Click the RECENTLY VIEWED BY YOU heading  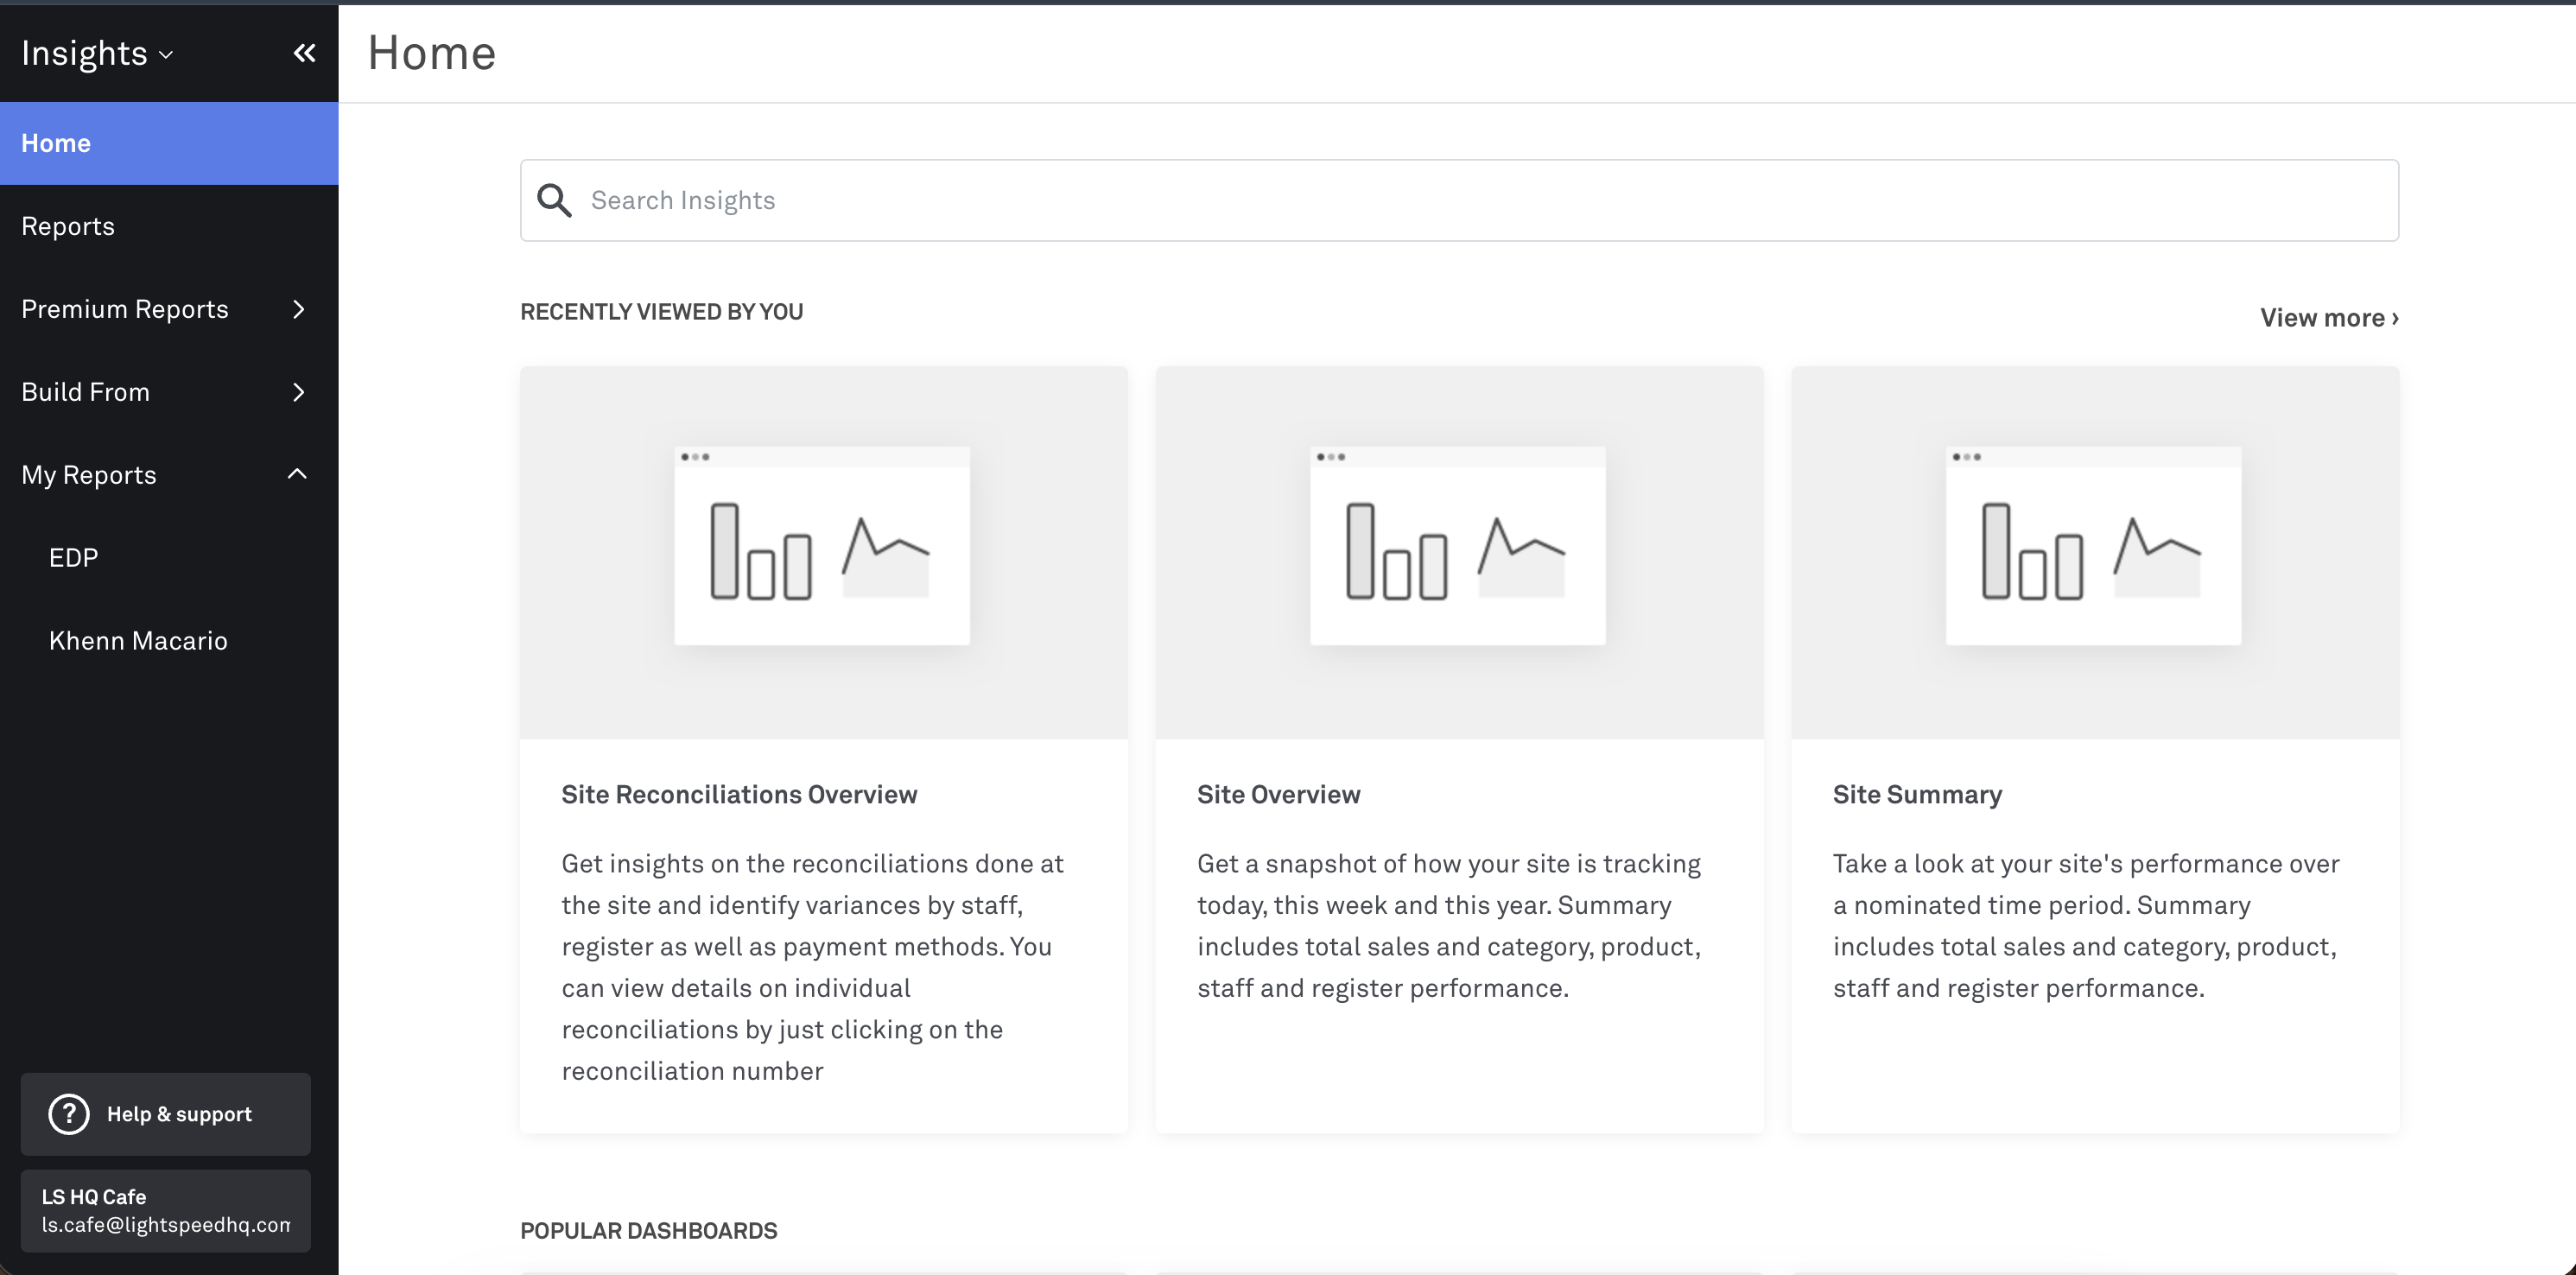(661, 312)
